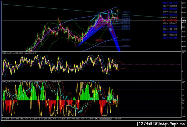Click the 29 Jan 07:00 time label
Screen dimensions: 187x127
(80, 119)
